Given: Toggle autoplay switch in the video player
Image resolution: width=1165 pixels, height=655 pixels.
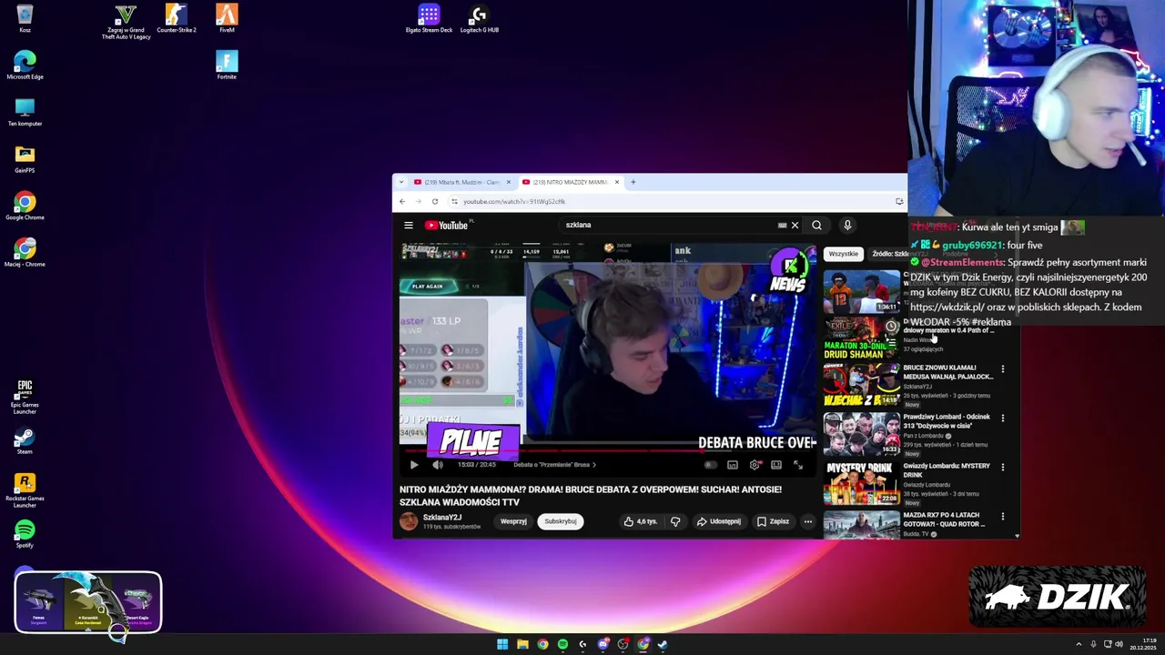Looking at the screenshot, I should pyautogui.click(x=710, y=465).
